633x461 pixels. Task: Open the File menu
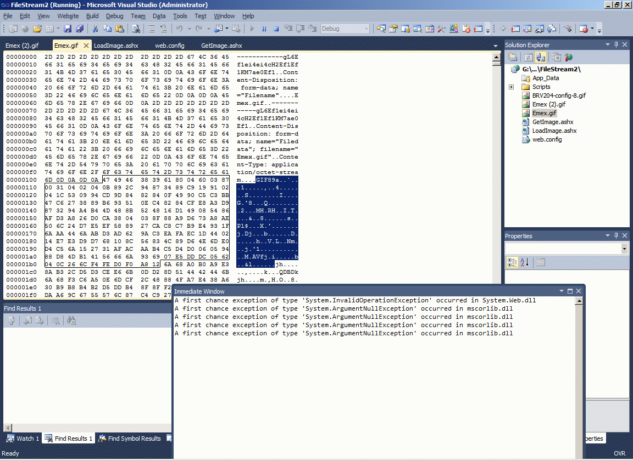point(8,16)
